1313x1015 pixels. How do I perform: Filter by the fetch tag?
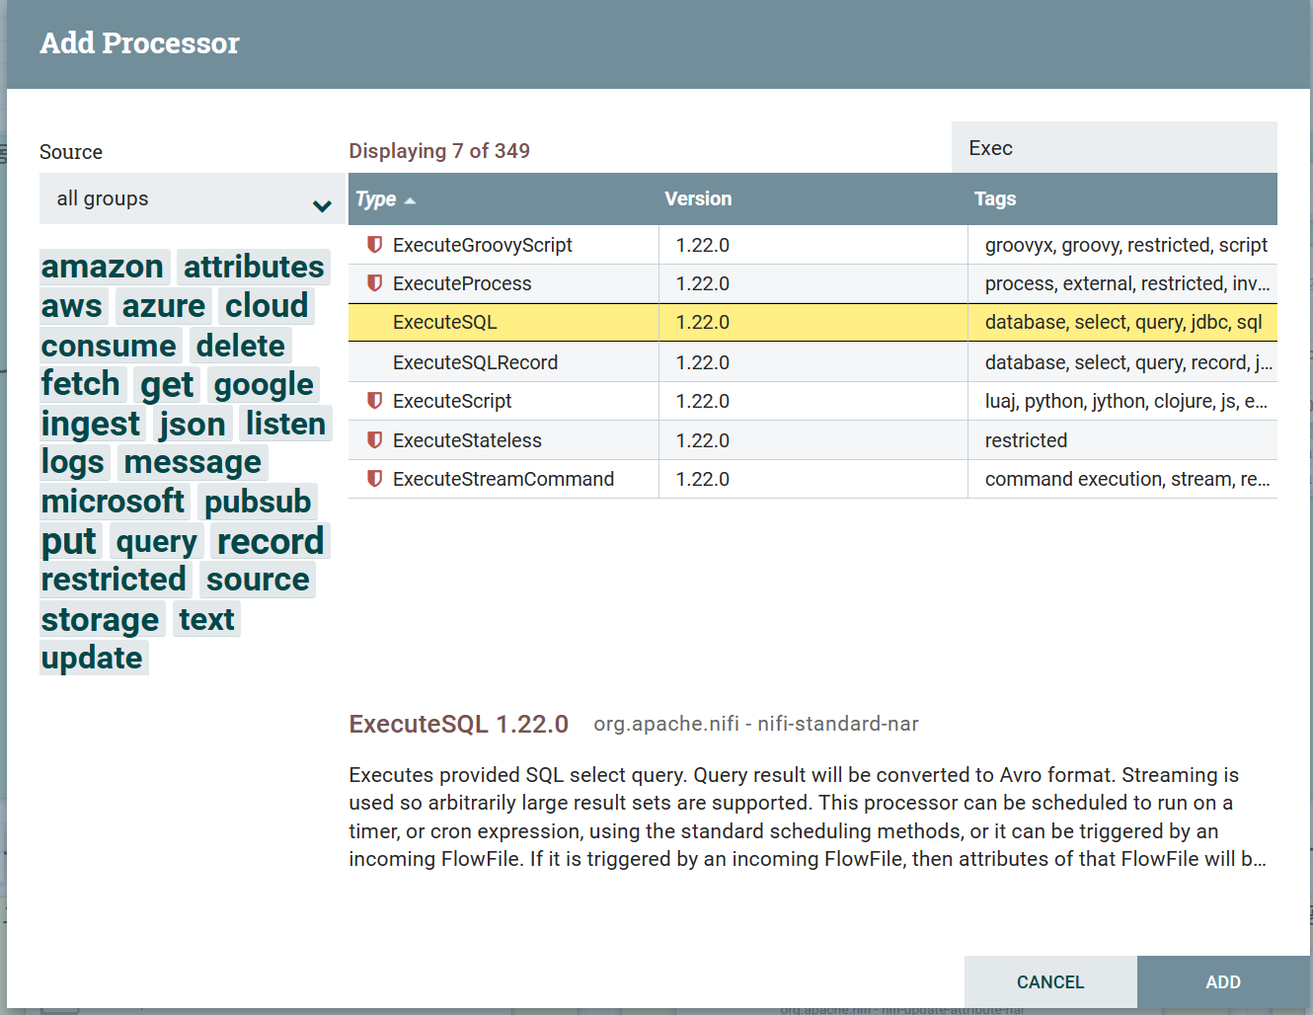pyautogui.click(x=81, y=384)
